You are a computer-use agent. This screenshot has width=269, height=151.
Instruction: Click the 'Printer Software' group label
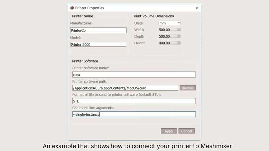click(x=85, y=61)
